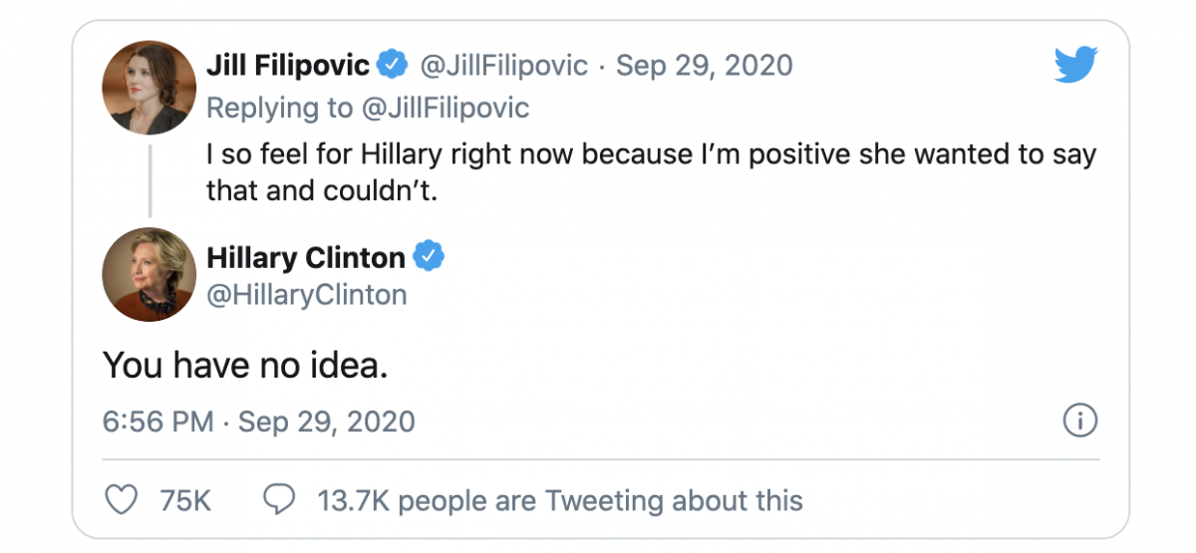1196x553 pixels.
Task: Click the reply speech bubble icon
Action: tap(279, 499)
